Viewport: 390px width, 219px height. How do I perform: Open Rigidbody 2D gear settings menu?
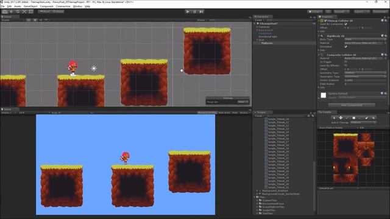[x=386, y=36]
